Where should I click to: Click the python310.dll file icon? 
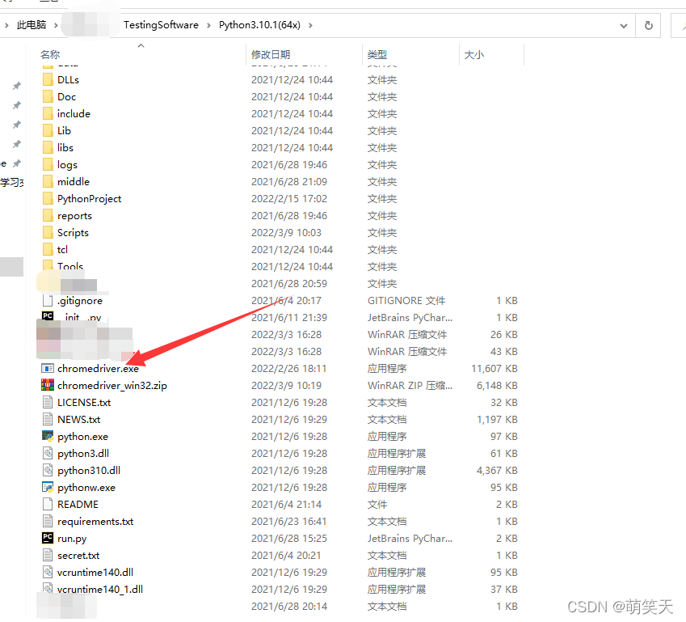click(x=48, y=471)
